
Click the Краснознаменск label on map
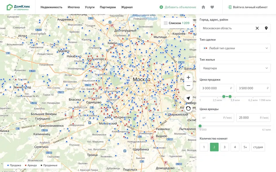coord(51,125)
